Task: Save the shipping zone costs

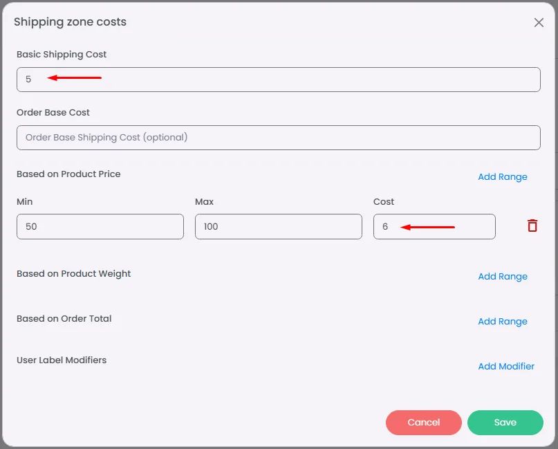Action: pos(505,422)
